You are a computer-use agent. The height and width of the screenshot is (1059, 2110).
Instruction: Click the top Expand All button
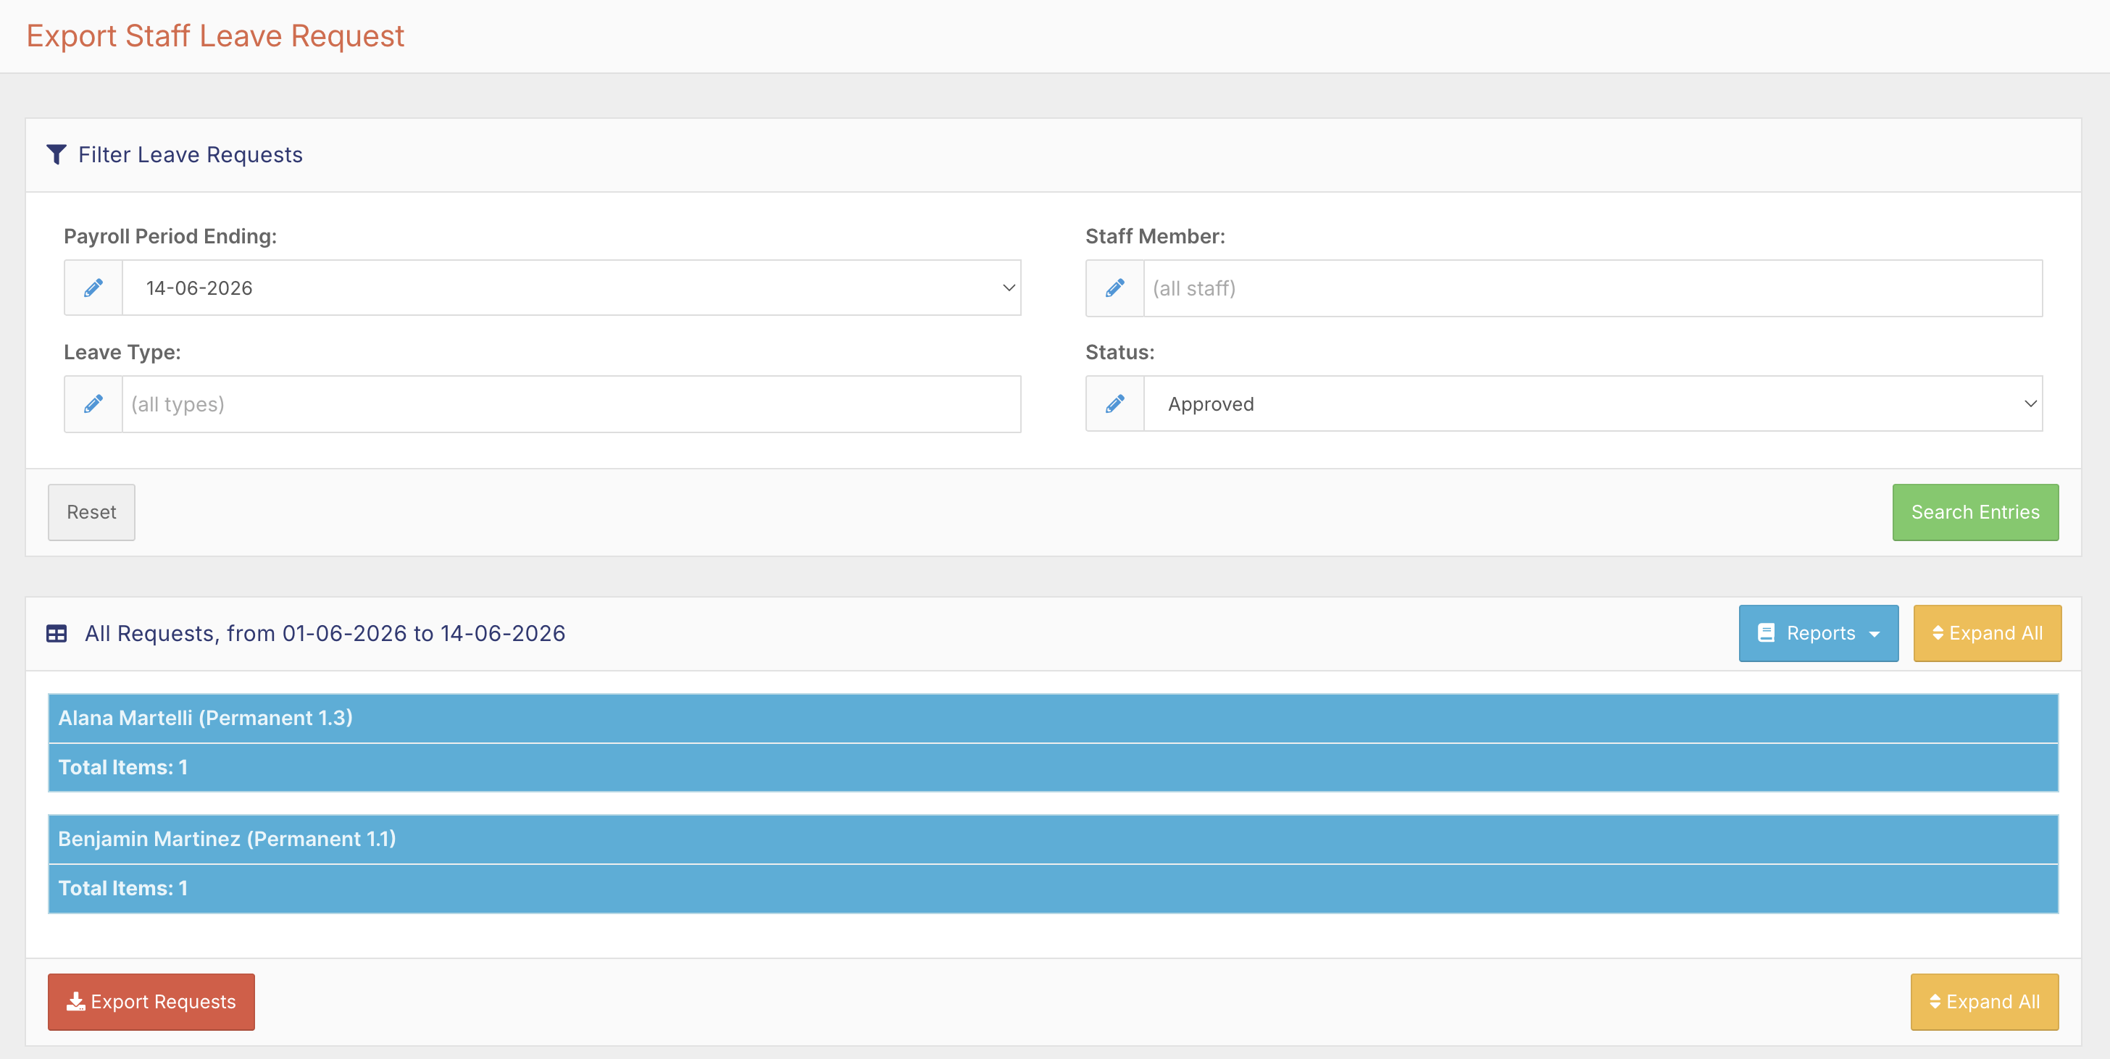(x=1987, y=633)
